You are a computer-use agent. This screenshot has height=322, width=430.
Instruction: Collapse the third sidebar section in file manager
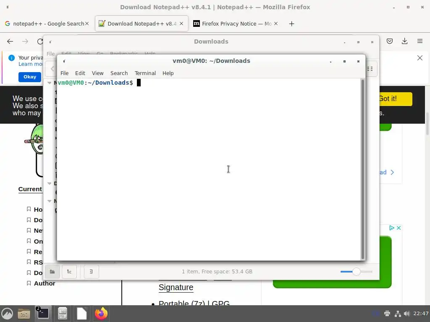50,201
